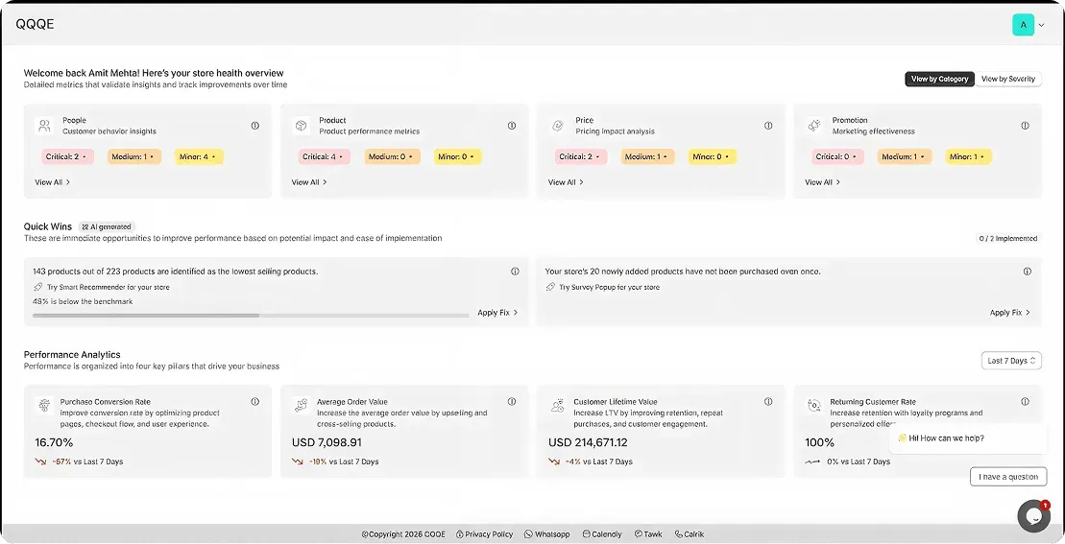
Task: Expand Price 'Minor: 0' badge
Action: pyautogui.click(x=713, y=156)
